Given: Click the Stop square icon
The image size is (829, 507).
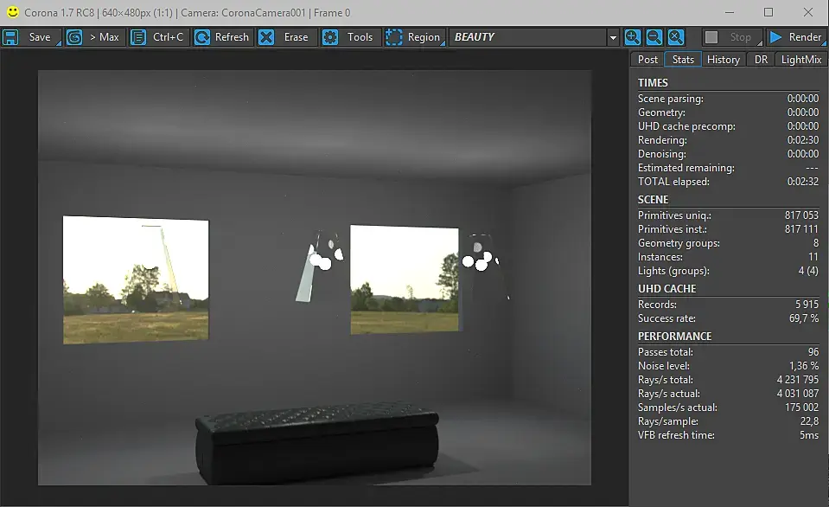Looking at the screenshot, I should point(711,37).
